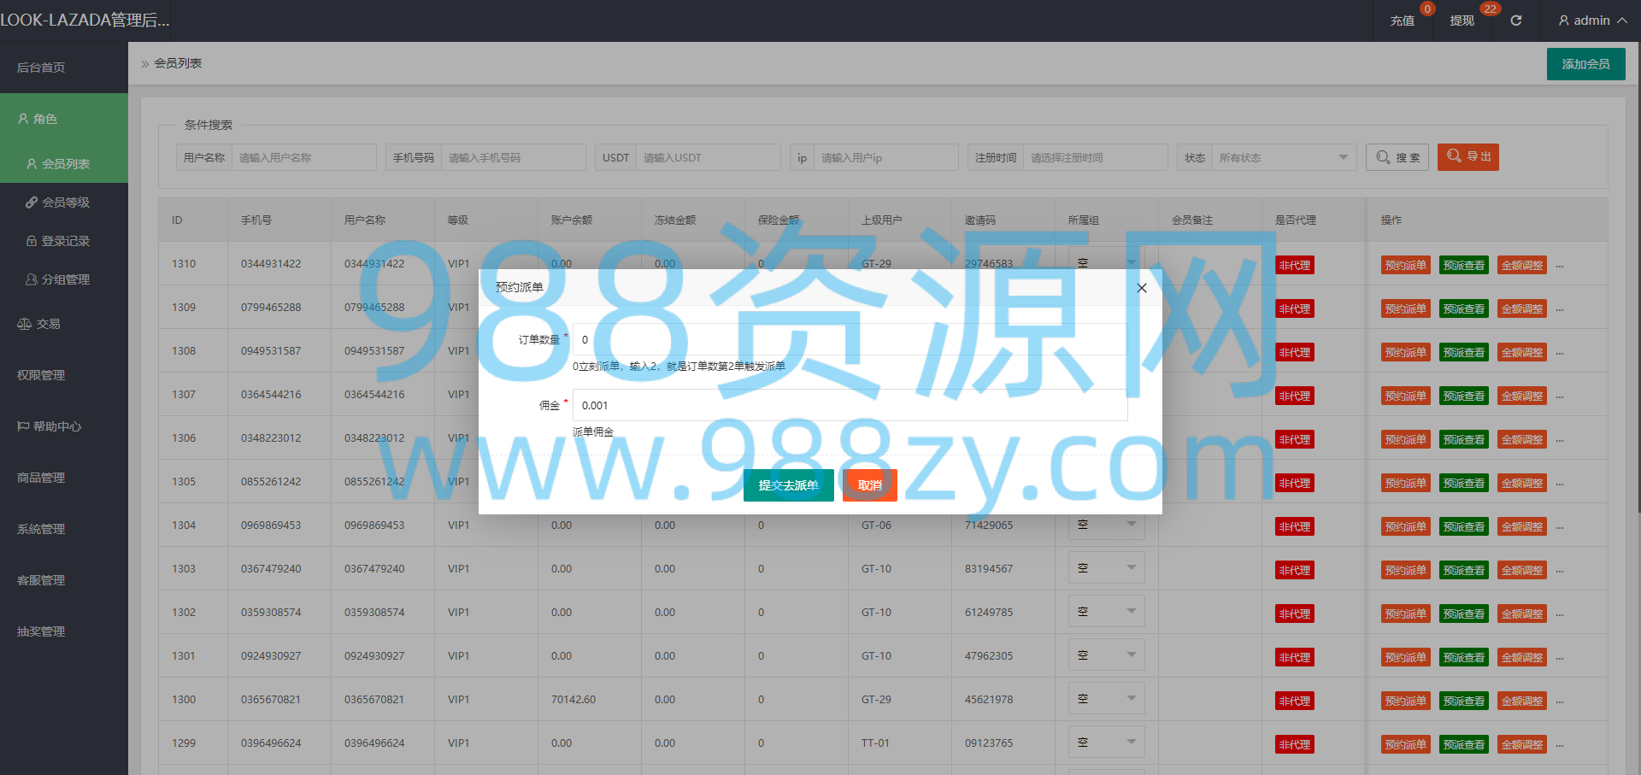Select 会员等级 in the sidebar
The image size is (1641, 775).
pos(57,203)
